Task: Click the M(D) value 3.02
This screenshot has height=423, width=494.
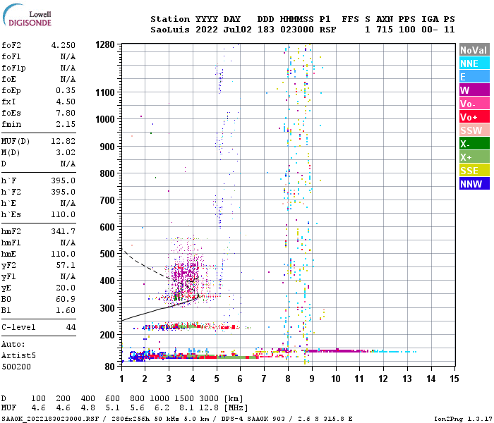Action: pos(66,153)
